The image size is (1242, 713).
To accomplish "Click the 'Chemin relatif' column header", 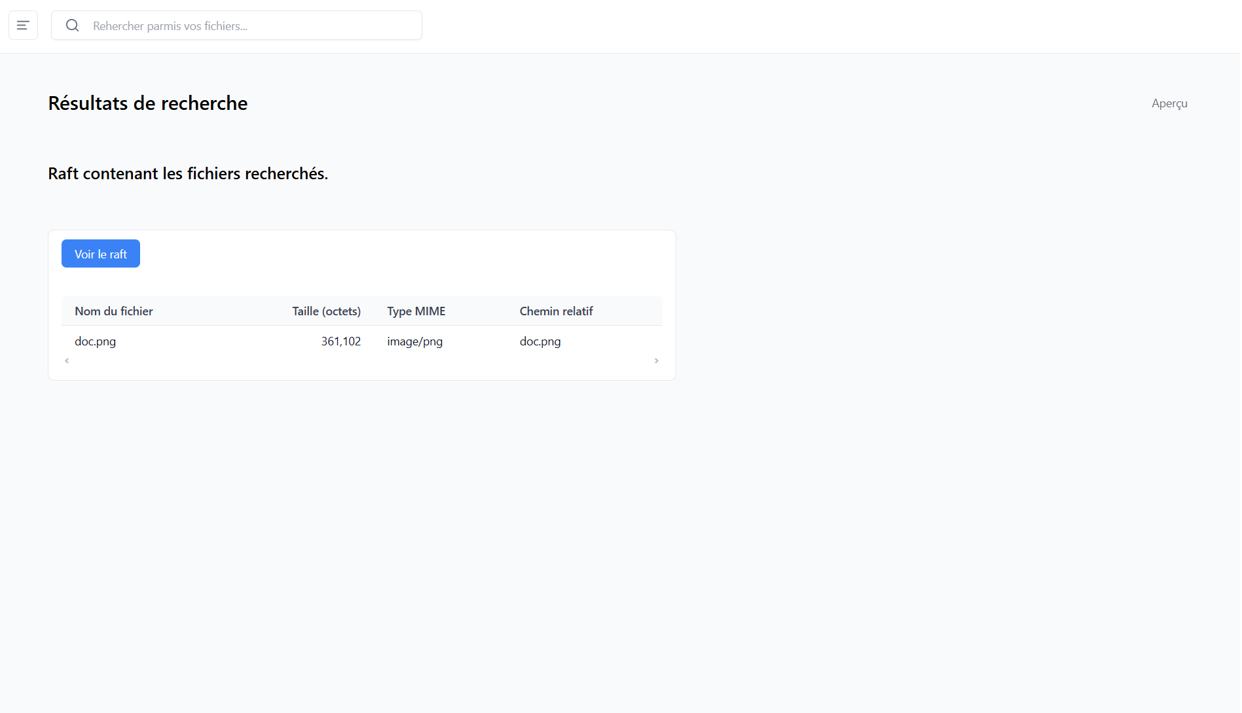I will (x=556, y=311).
